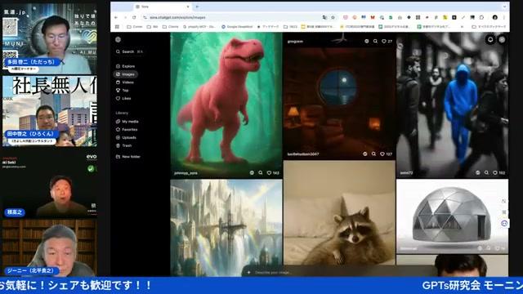Open the blue hoodie street image

tap(452, 105)
